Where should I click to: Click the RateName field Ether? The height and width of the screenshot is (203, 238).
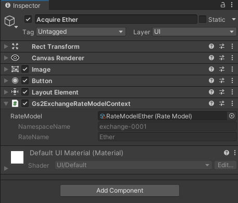tap(167, 137)
